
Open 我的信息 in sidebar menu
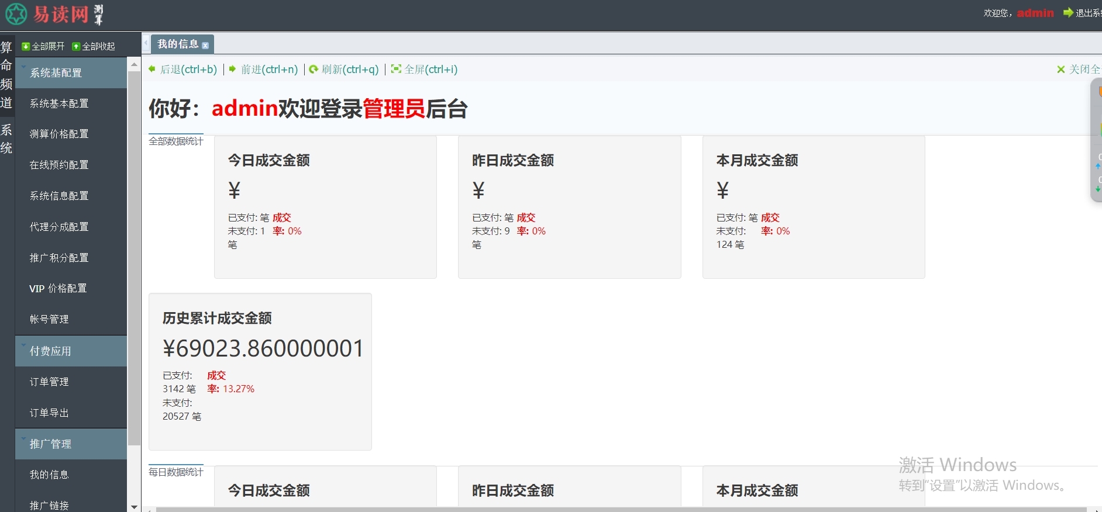[49, 475]
